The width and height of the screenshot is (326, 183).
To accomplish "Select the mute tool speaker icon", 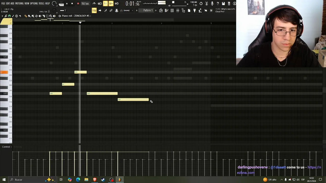I will [x=40, y=16].
